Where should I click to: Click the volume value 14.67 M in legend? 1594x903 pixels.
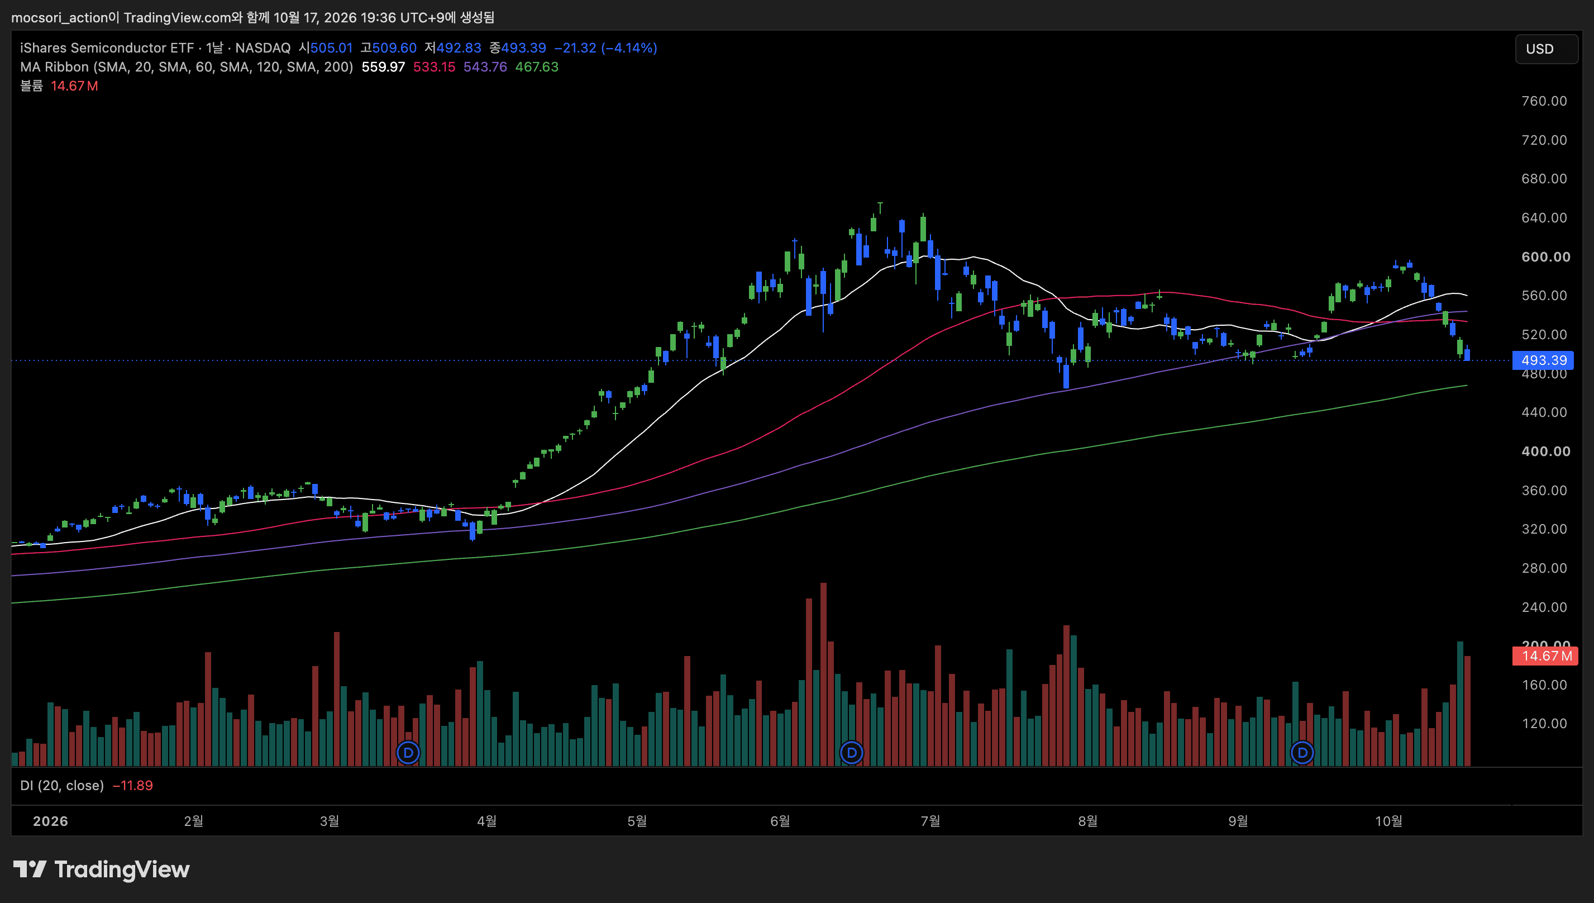click(74, 86)
